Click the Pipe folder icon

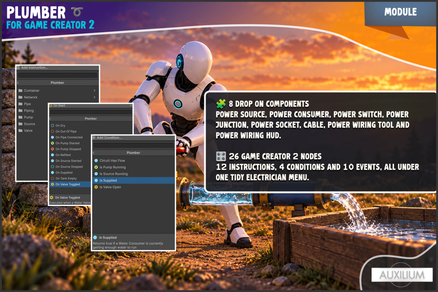pos(21,104)
